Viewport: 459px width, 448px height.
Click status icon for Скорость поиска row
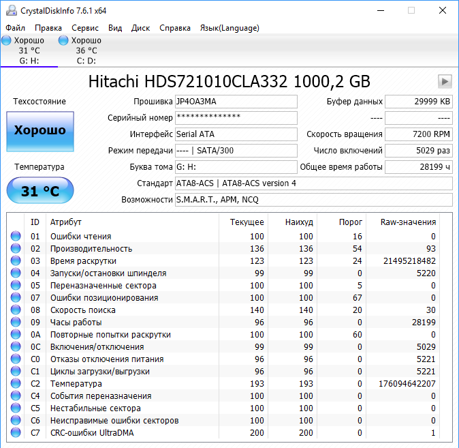pos(16,310)
